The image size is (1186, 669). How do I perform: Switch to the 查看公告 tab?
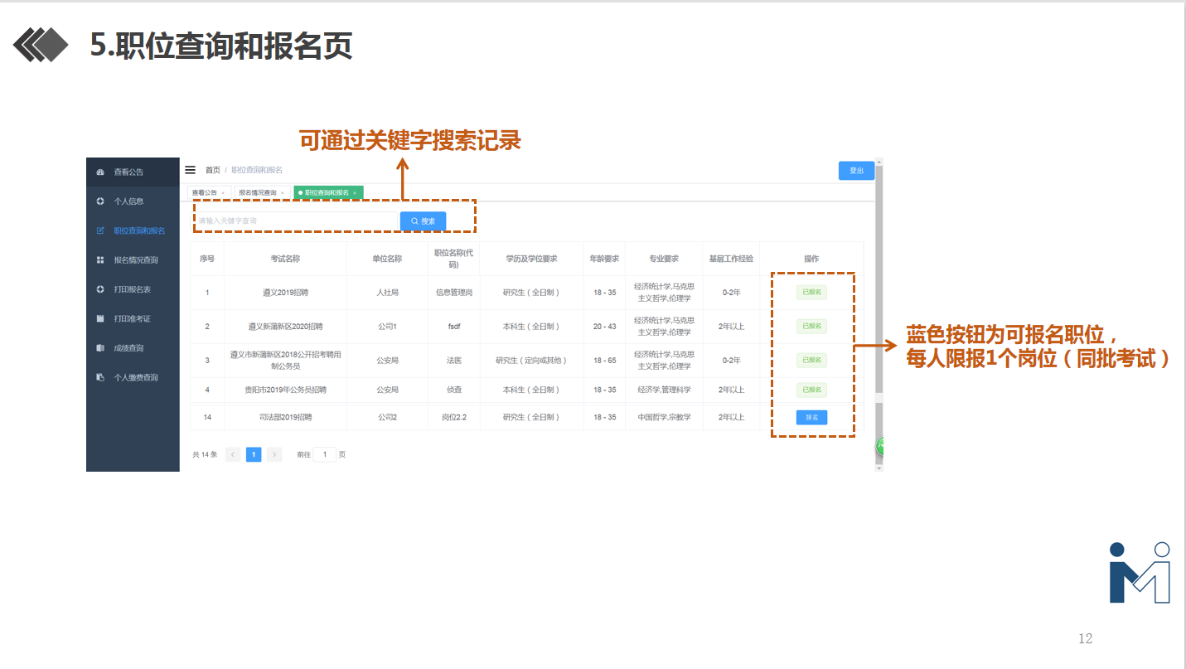pos(204,192)
